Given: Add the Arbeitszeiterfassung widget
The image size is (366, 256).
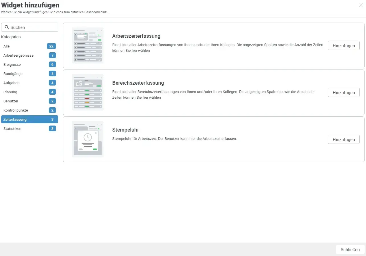Looking at the screenshot, I should [x=343, y=45].
